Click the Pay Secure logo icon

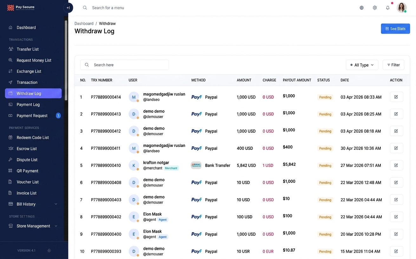point(10,8)
